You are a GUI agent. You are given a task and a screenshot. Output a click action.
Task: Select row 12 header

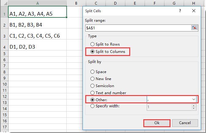click(4, 96)
